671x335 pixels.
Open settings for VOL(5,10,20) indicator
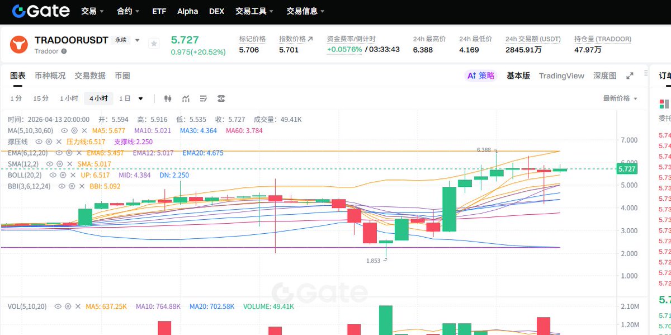[67, 306]
